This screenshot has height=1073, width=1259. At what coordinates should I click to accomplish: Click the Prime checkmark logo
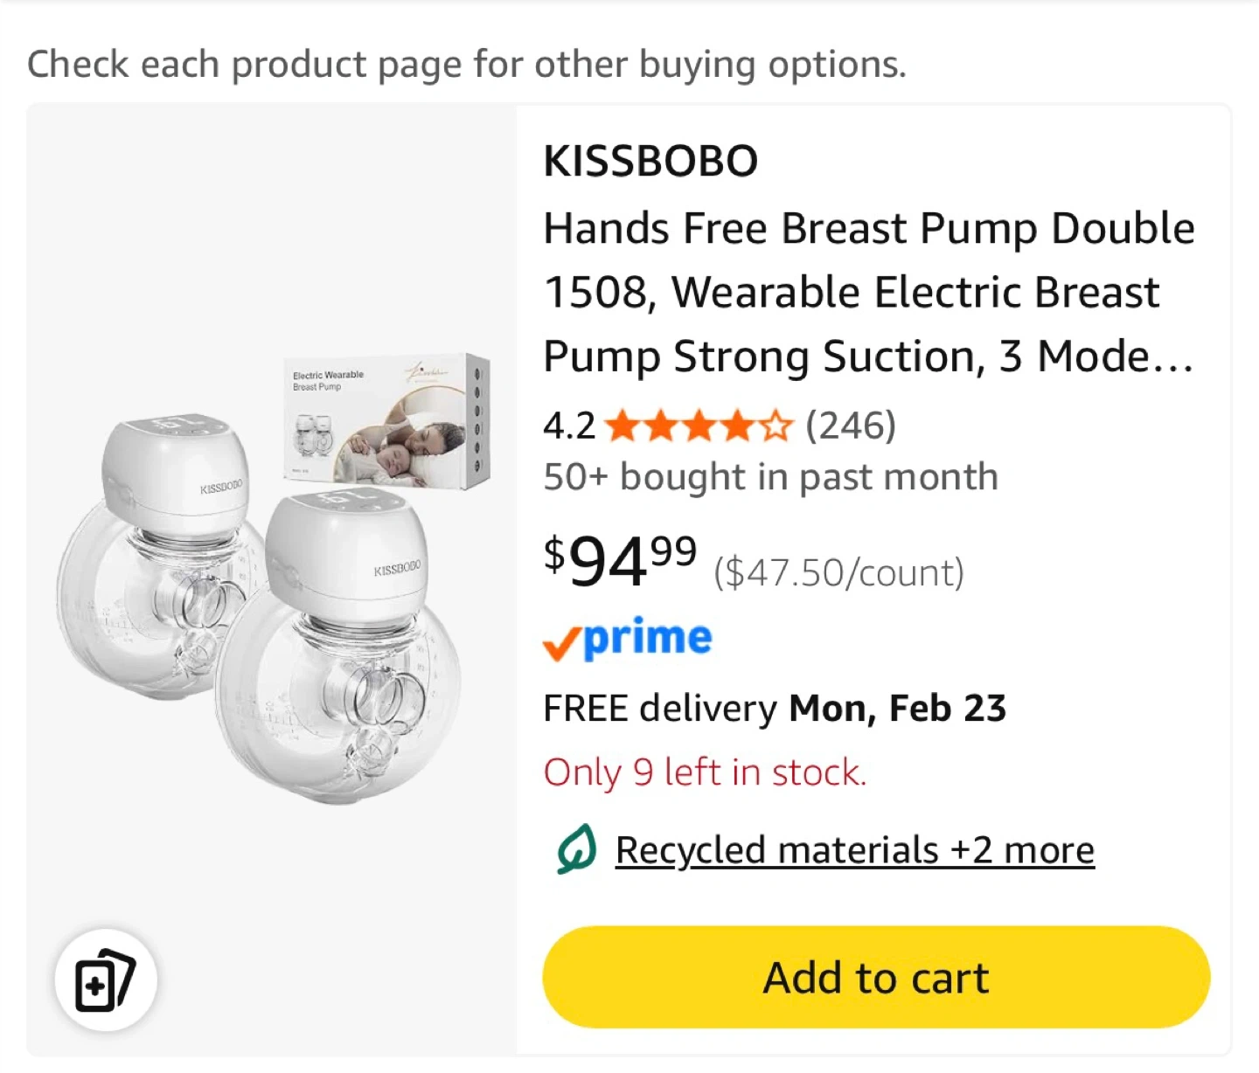pos(628,639)
